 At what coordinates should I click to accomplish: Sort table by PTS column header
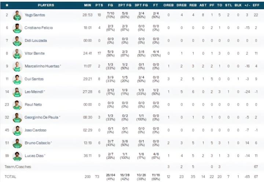(x=99, y=5)
